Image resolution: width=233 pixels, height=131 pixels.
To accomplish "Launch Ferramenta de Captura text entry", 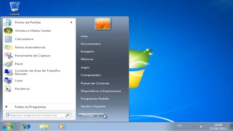I will (32, 56).
